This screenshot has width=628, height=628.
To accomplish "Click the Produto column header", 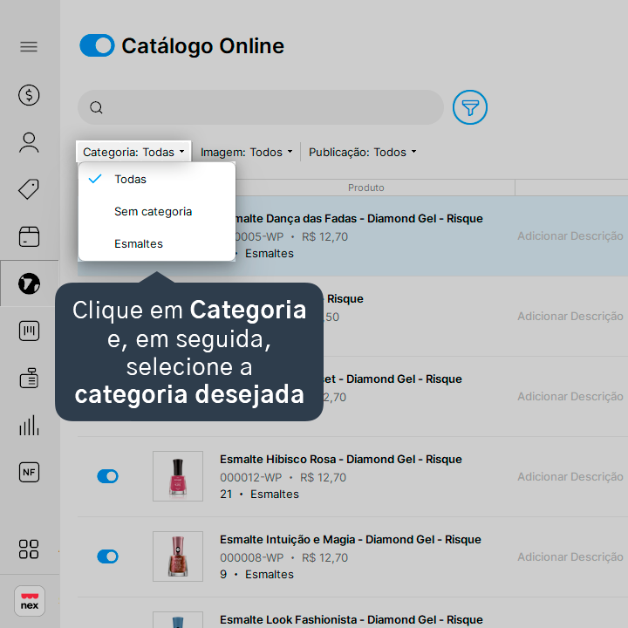I will point(365,188).
